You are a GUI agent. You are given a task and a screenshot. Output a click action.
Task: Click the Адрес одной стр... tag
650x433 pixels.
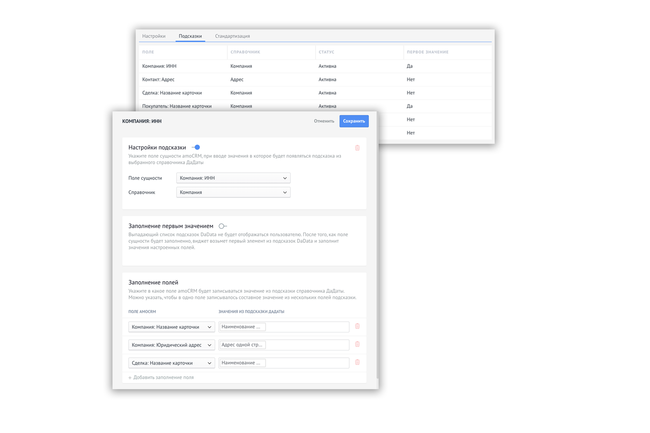point(242,345)
